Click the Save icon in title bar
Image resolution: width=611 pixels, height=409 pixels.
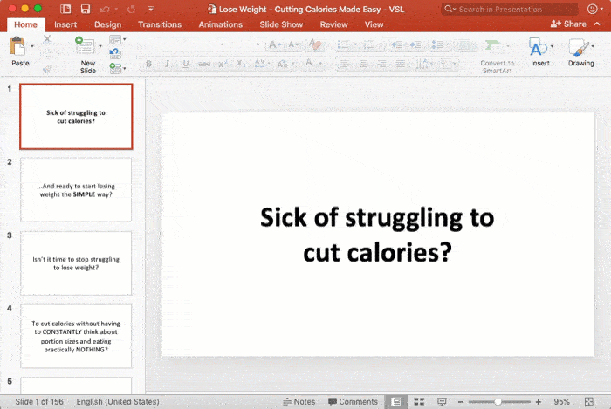[x=86, y=9]
